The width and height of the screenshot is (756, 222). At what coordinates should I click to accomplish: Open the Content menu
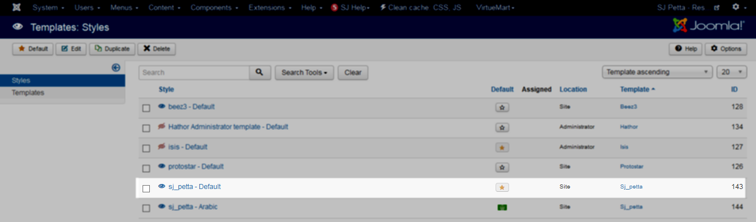[x=164, y=8]
